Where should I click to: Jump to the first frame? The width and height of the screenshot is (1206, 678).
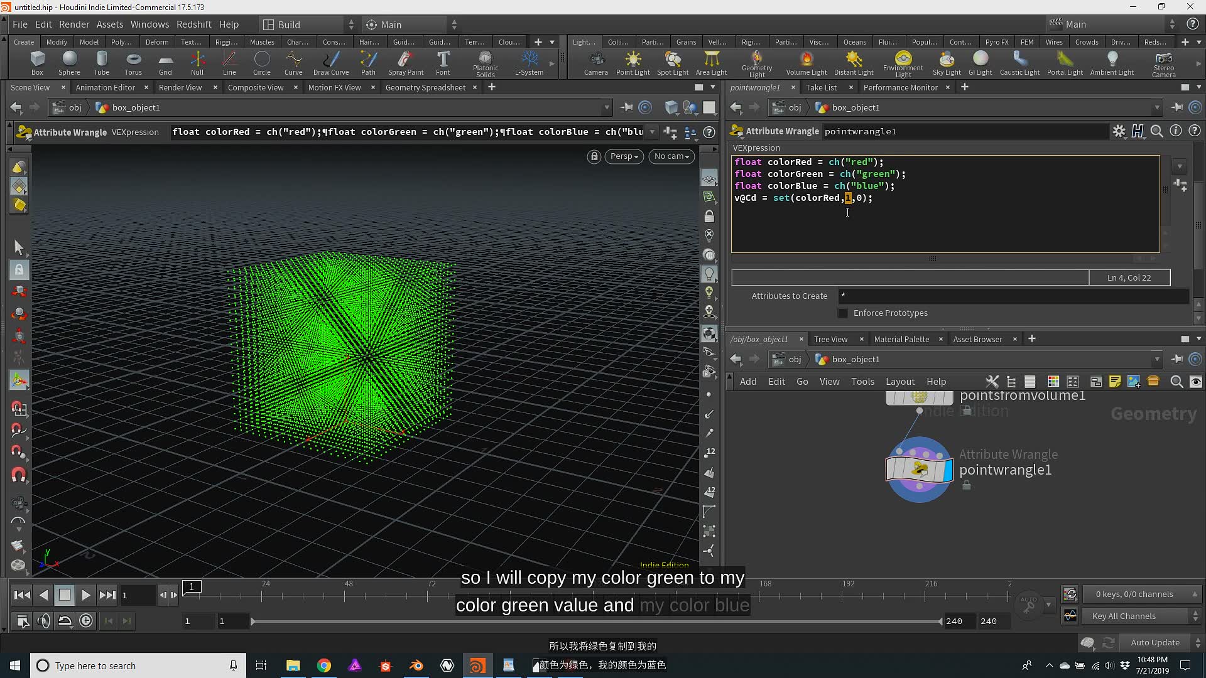(x=22, y=595)
